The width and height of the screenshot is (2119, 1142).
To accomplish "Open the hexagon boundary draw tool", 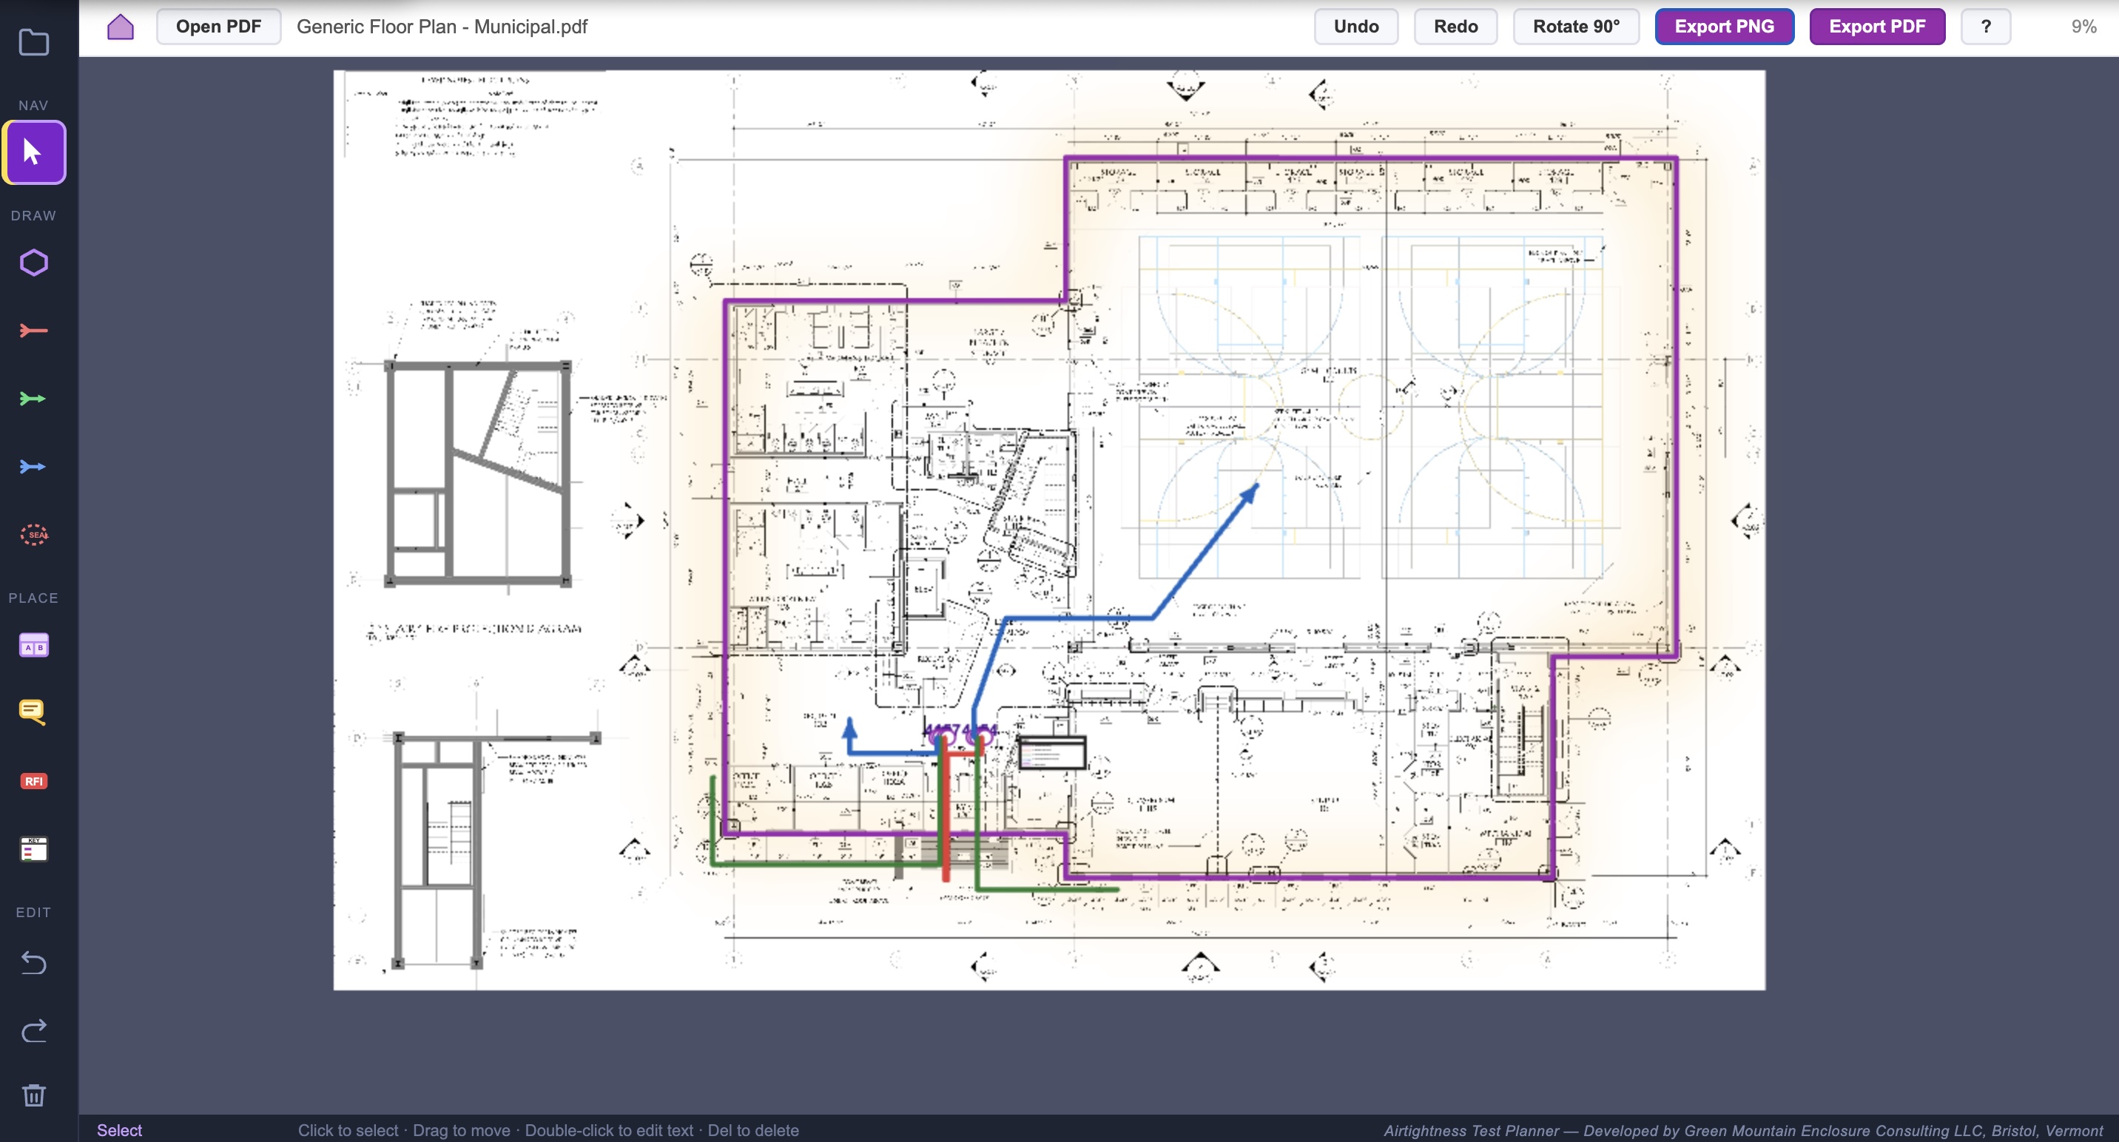I will pos(34,261).
